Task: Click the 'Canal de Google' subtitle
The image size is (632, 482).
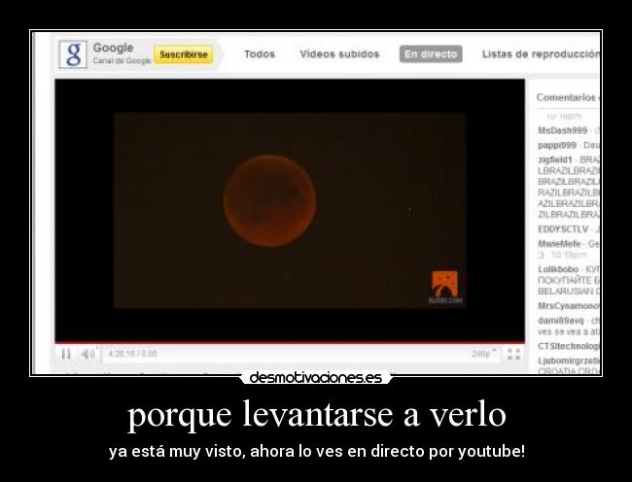Action: click(x=122, y=61)
